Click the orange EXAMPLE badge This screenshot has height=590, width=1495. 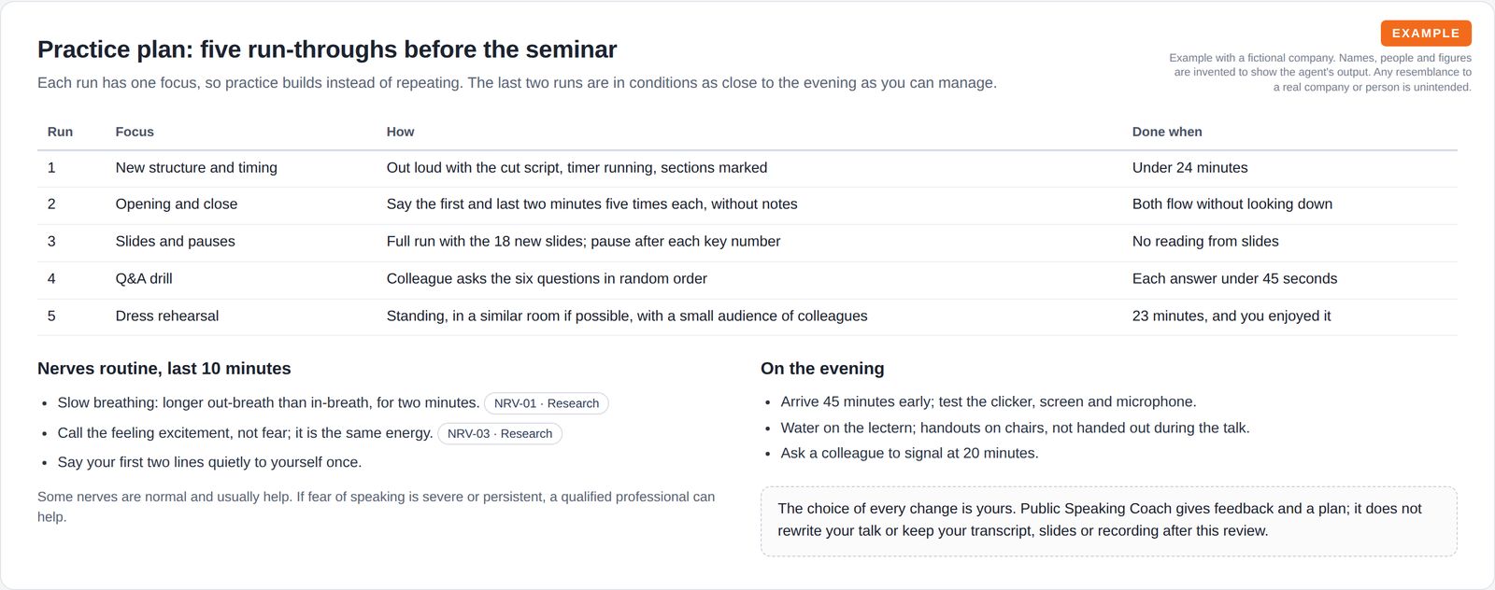1426,34
